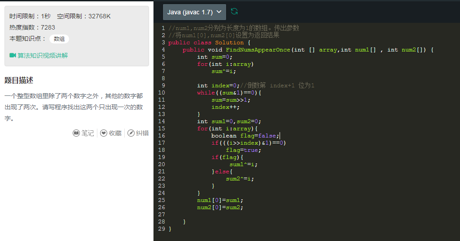Viewport: 460px width, 241px height.
Task: Click 'int sum1=0,sum2=0;' line
Action: click(x=229, y=121)
